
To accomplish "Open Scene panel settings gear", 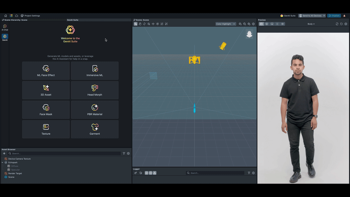I will 253,24.
